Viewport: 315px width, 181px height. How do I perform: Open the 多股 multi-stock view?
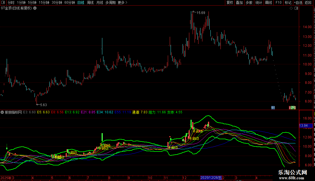(x=249, y=3)
